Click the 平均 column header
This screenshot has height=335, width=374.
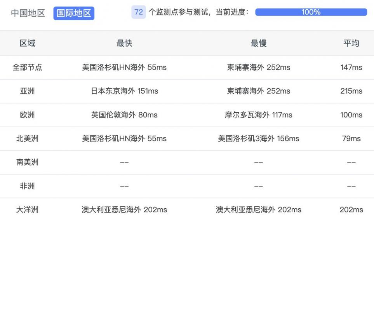tap(351, 43)
